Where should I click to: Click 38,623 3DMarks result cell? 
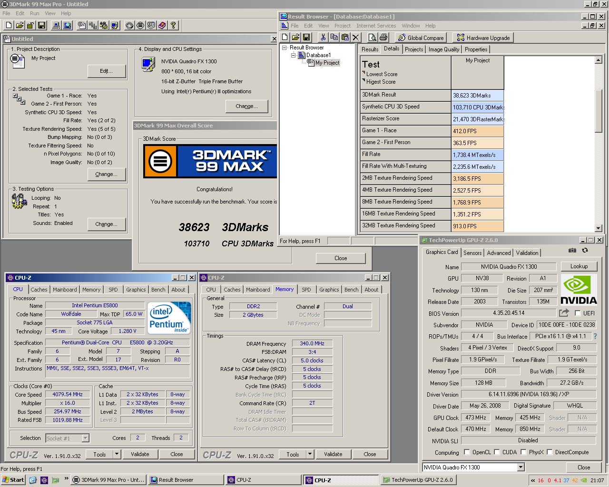(477, 95)
